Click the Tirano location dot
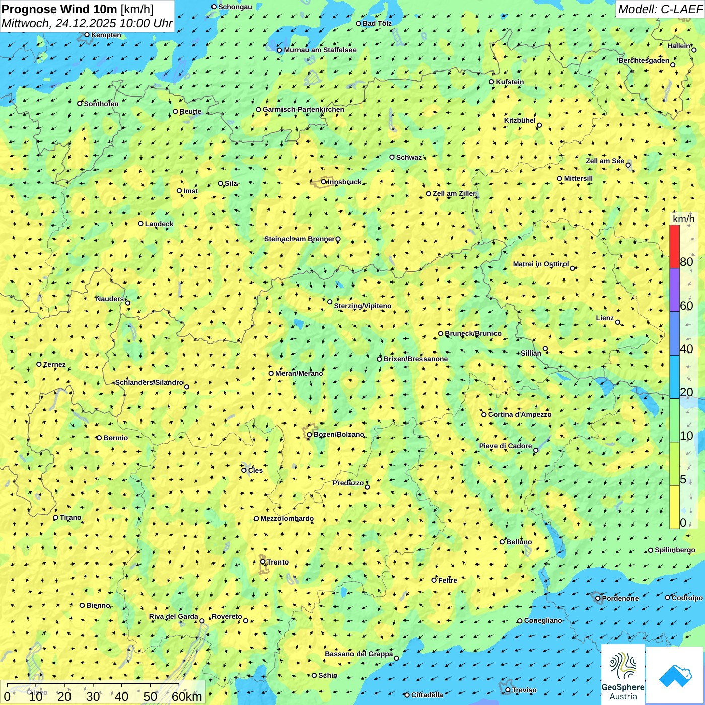705x705 pixels. pos(56,518)
